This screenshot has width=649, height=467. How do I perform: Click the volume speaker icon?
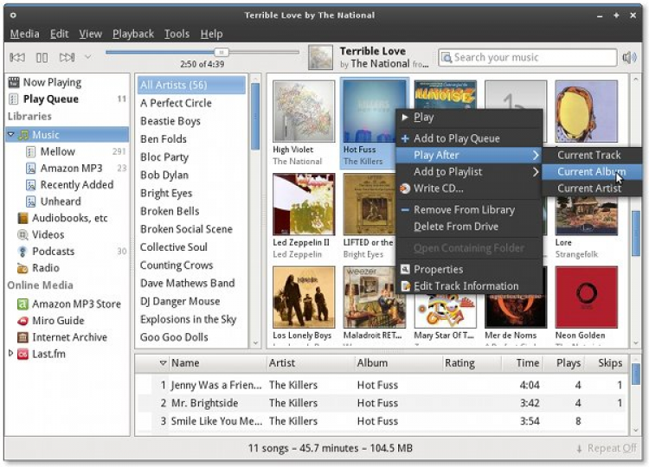pos(629,58)
